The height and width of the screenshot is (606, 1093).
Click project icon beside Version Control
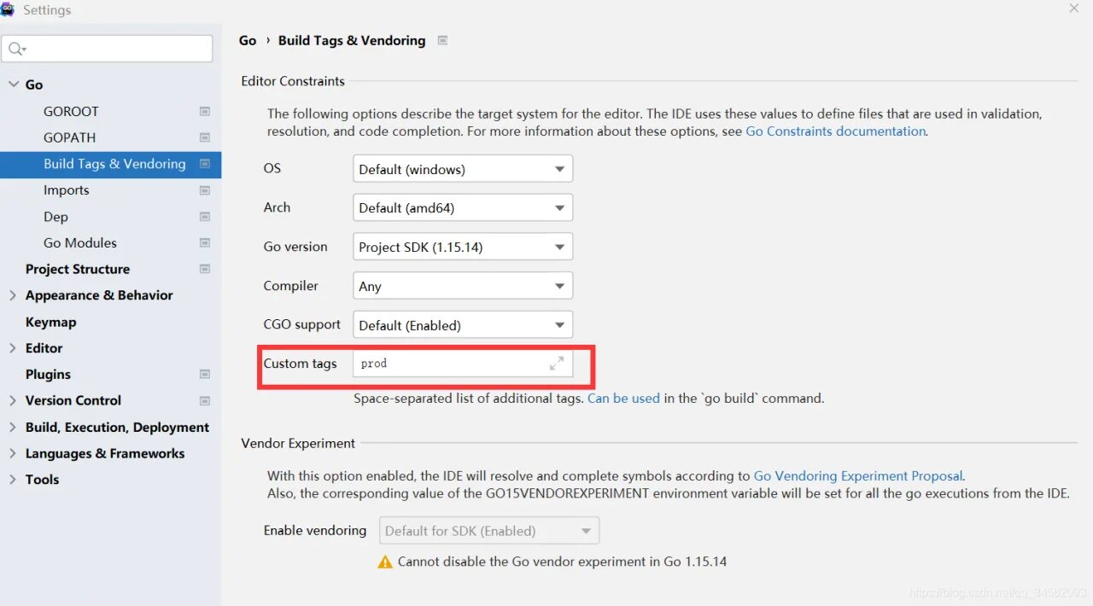(205, 400)
